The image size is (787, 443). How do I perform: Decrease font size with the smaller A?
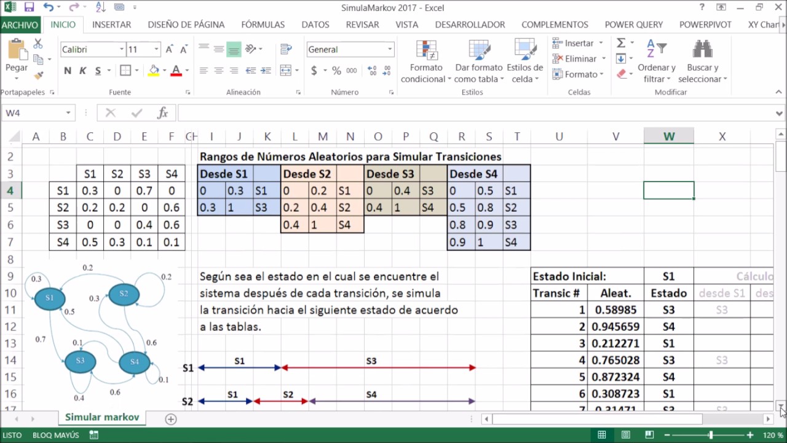pyautogui.click(x=184, y=49)
